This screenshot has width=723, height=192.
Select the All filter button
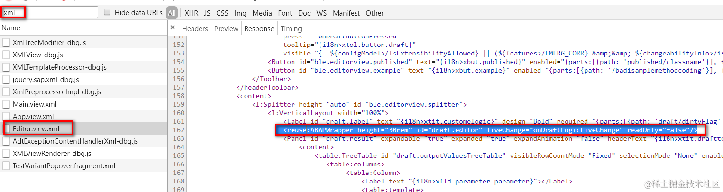tap(172, 13)
